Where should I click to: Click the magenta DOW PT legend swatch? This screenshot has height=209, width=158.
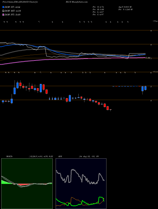tap(3, 15)
